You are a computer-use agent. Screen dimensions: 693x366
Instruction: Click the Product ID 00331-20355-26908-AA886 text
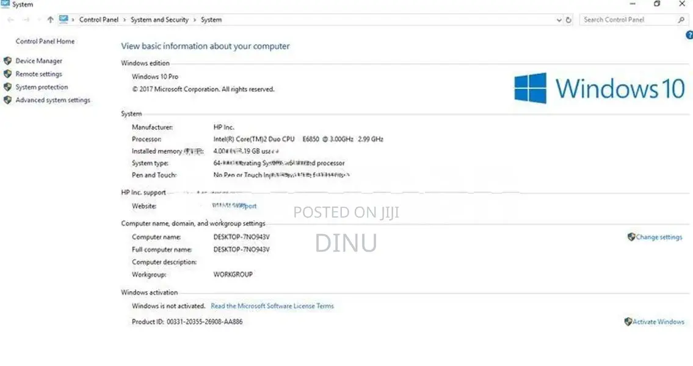point(187,322)
